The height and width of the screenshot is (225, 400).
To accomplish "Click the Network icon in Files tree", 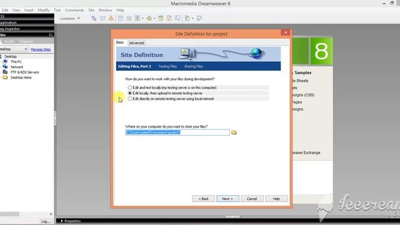I will tap(5, 67).
